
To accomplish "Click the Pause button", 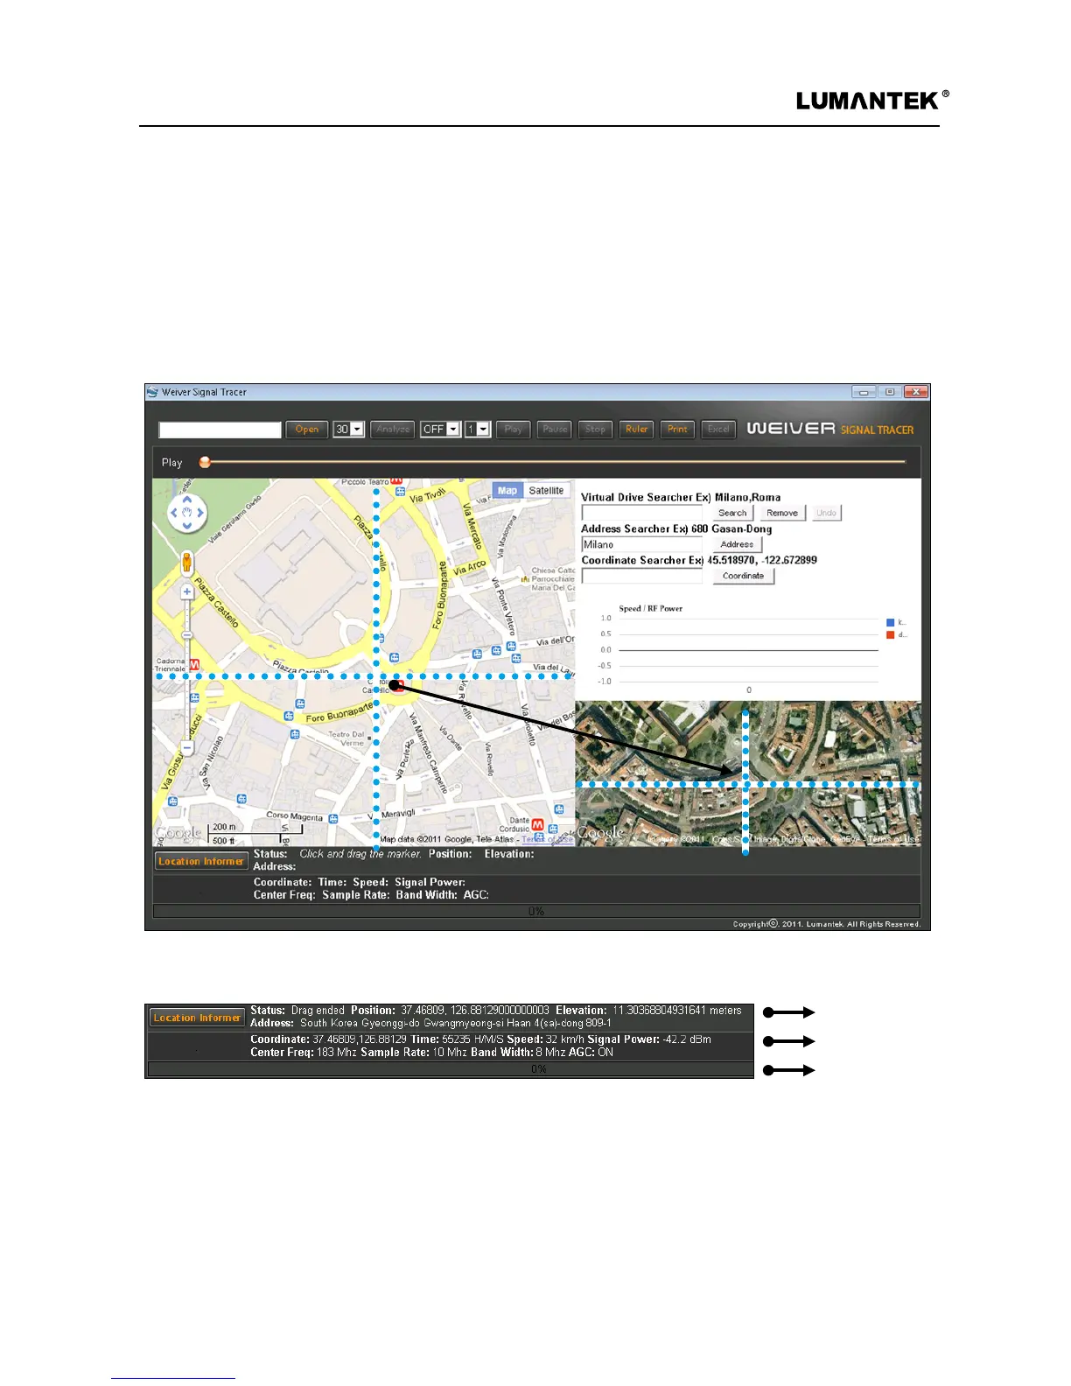I will click(555, 430).
